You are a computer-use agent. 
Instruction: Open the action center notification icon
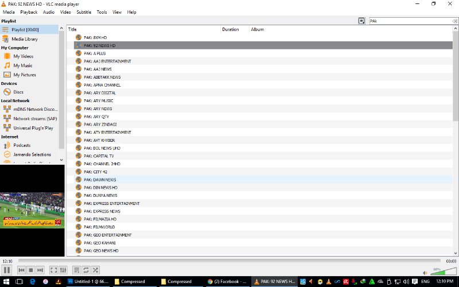click(x=415, y=282)
